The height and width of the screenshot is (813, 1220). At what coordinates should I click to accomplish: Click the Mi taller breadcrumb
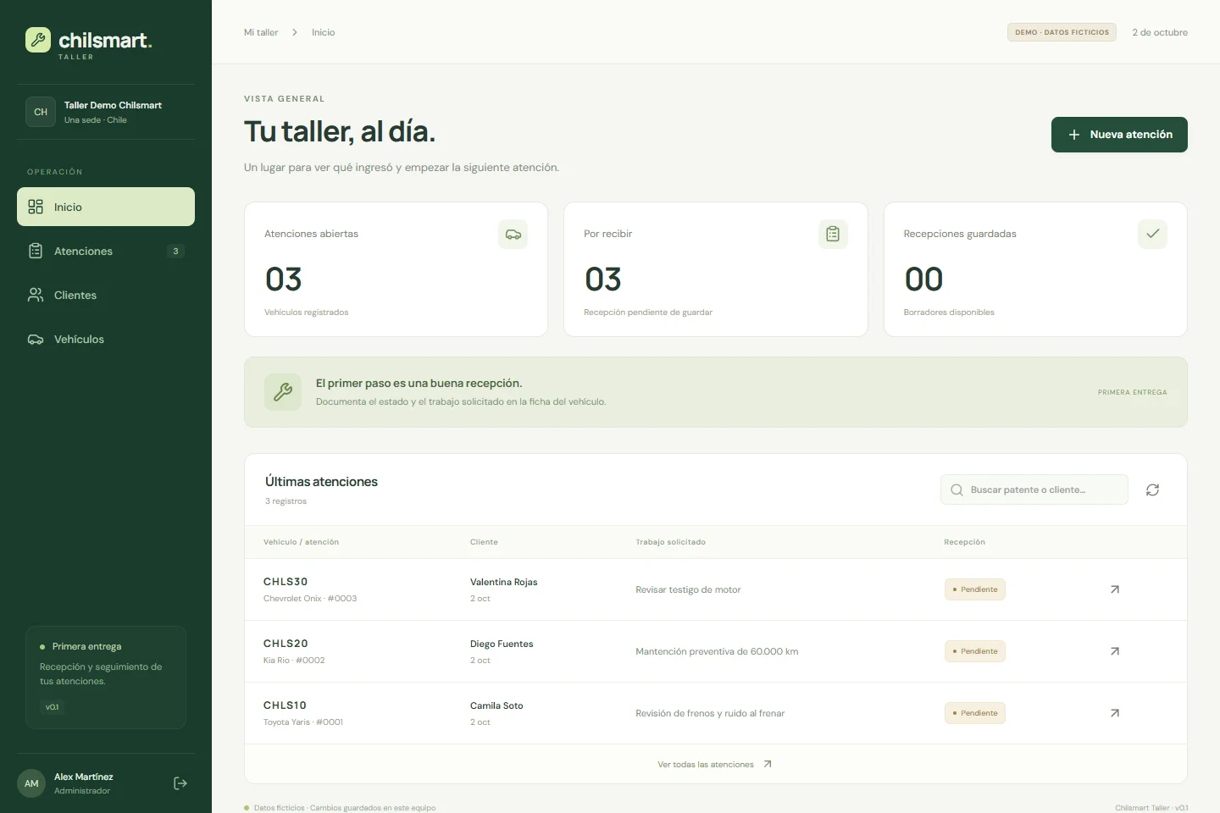tap(261, 32)
